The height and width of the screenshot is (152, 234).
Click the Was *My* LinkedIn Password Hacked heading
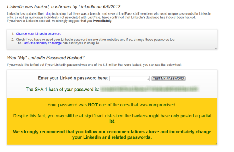pos(46,58)
